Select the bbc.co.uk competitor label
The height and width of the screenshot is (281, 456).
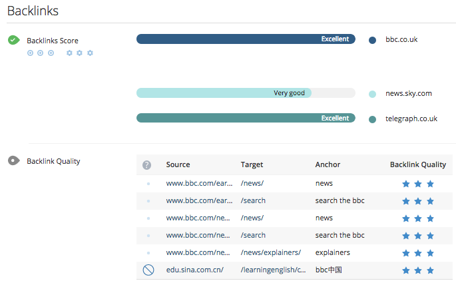(401, 39)
